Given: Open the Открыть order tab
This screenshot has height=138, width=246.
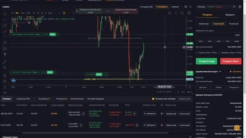Looking at the screenshot, I should (x=207, y=15).
